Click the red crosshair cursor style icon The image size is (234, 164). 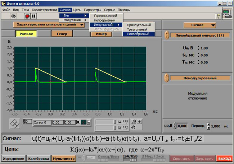84,122
